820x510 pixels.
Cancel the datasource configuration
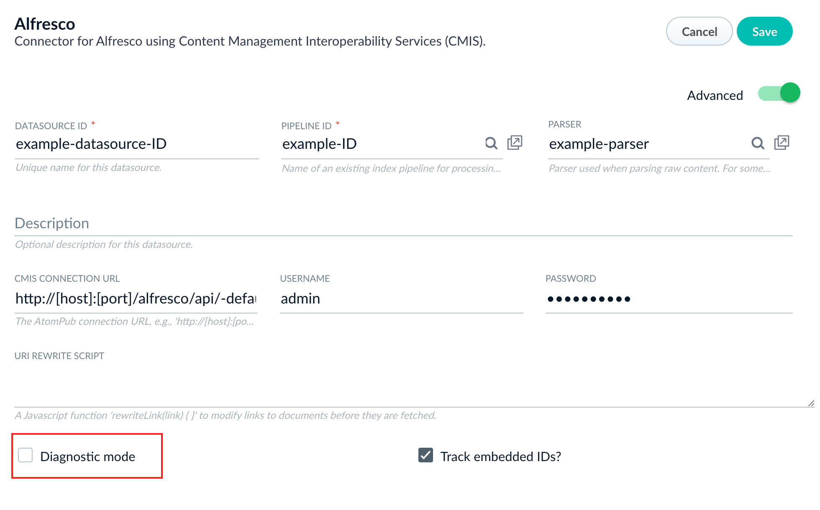(699, 31)
